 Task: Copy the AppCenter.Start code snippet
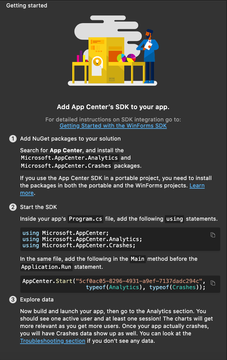click(x=213, y=283)
